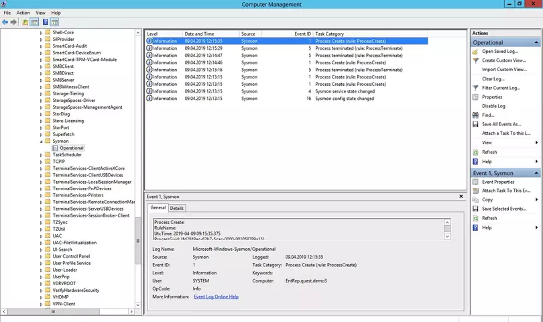Select the TerminalServices-Printers tree item
The image size is (543, 322).
tap(78, 195)
